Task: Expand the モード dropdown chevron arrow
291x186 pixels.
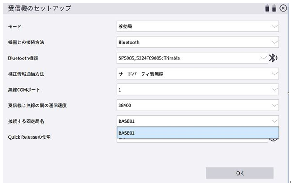Action: pyautogui.click(x=274, y=27)
